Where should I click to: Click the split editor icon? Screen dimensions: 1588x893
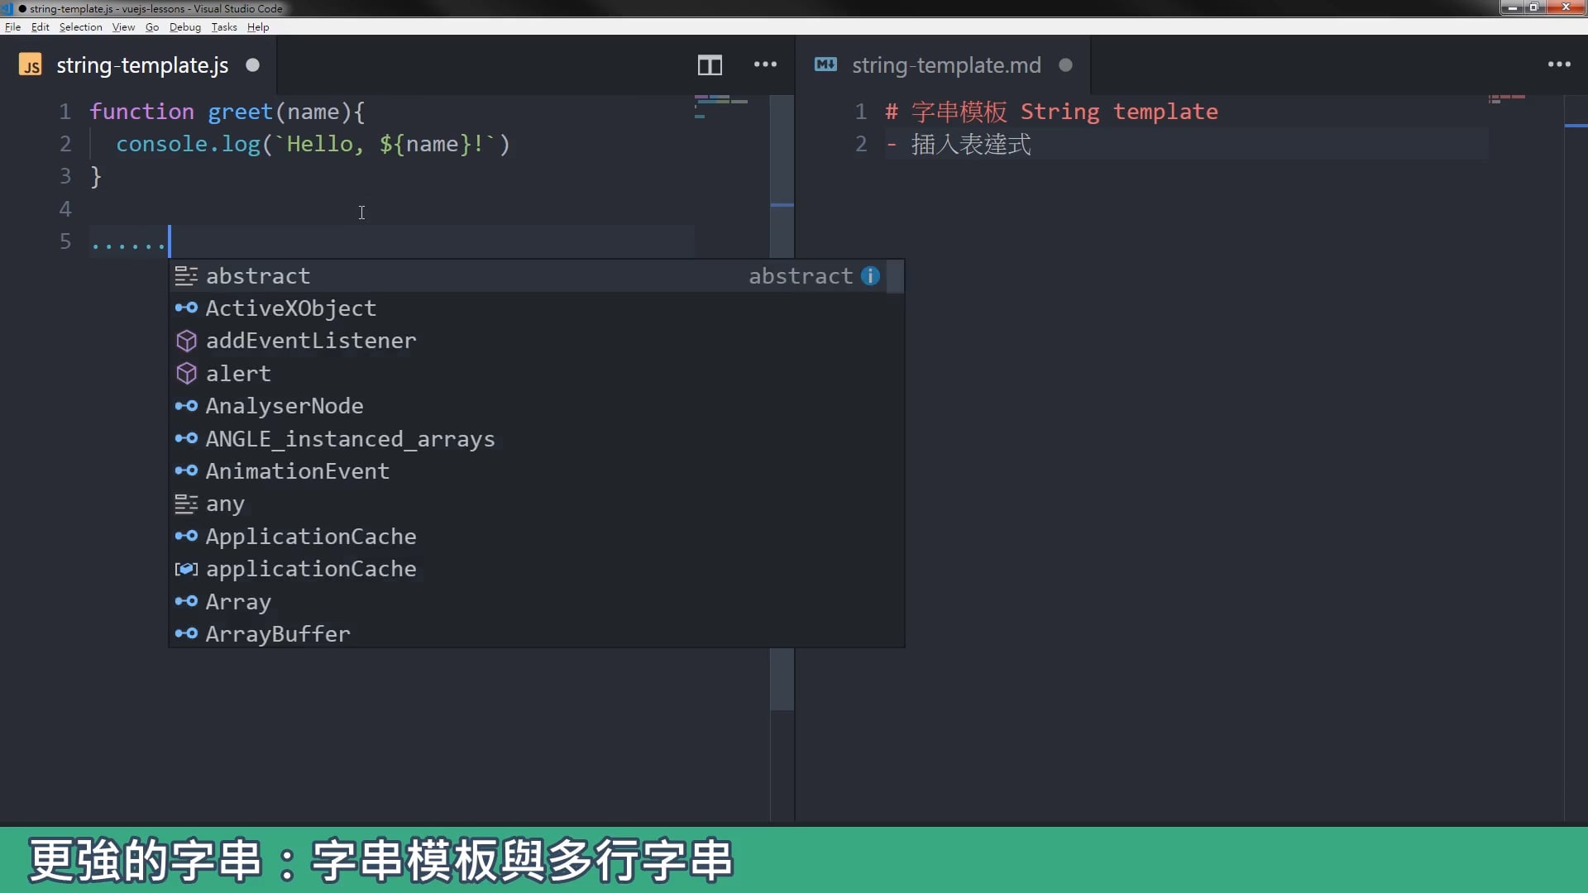pyautogui.click(x=710, y=65)
